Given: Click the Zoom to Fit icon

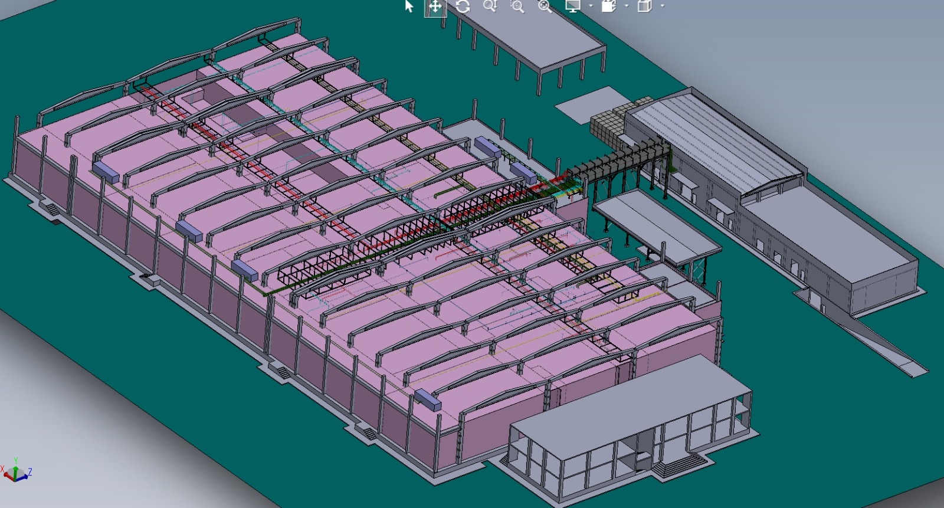Looking at the screenshot, I should pyautogui.click(x=545, y=6).
